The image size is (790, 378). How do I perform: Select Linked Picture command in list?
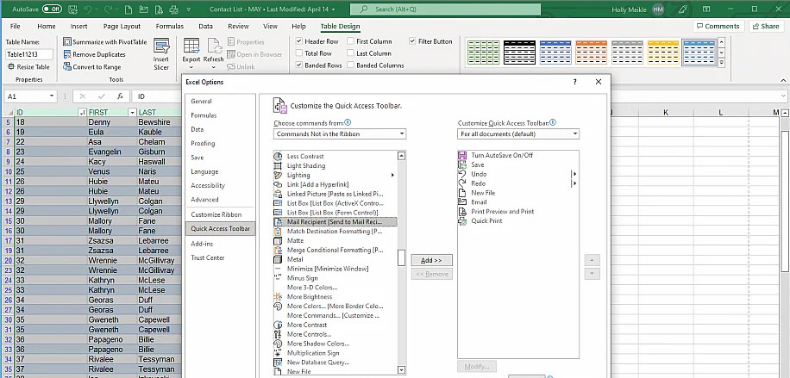click(335, 194)
